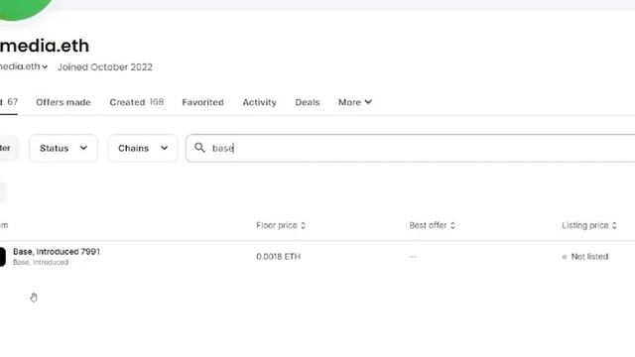This screenshot has height=357, width=635.
Task: Select the collected tab showing 67
Action: 9,102
